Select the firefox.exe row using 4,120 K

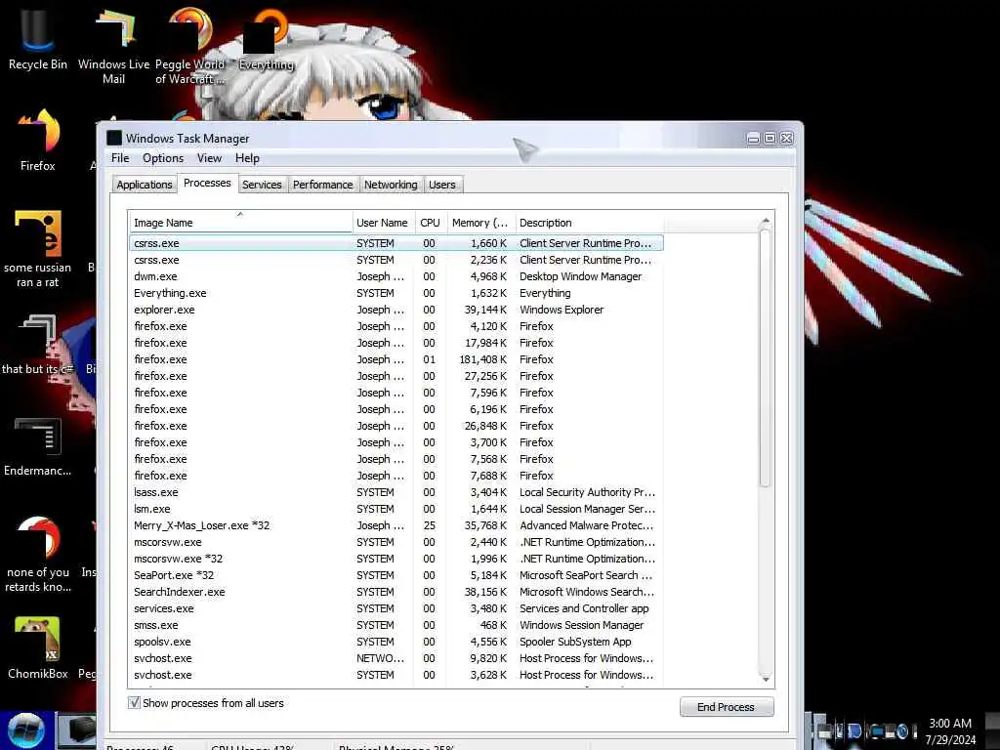point(396,326)
